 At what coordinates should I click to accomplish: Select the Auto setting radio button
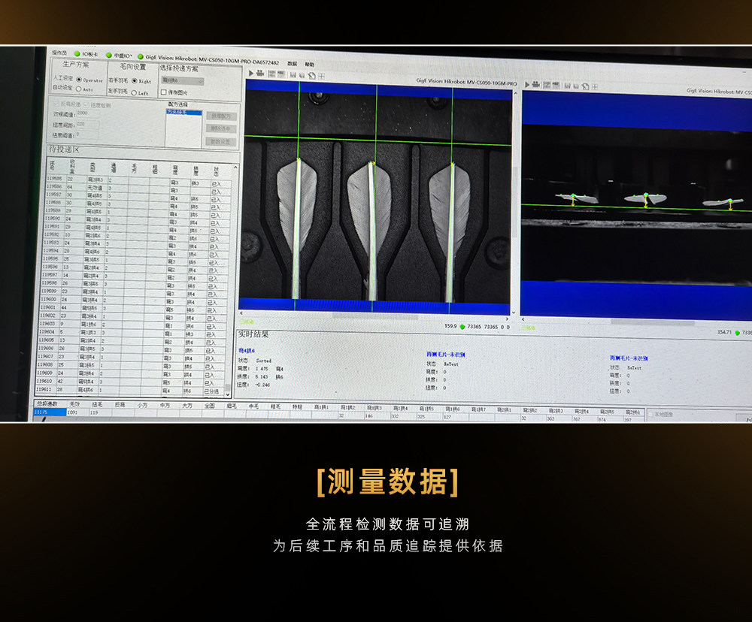79,89
